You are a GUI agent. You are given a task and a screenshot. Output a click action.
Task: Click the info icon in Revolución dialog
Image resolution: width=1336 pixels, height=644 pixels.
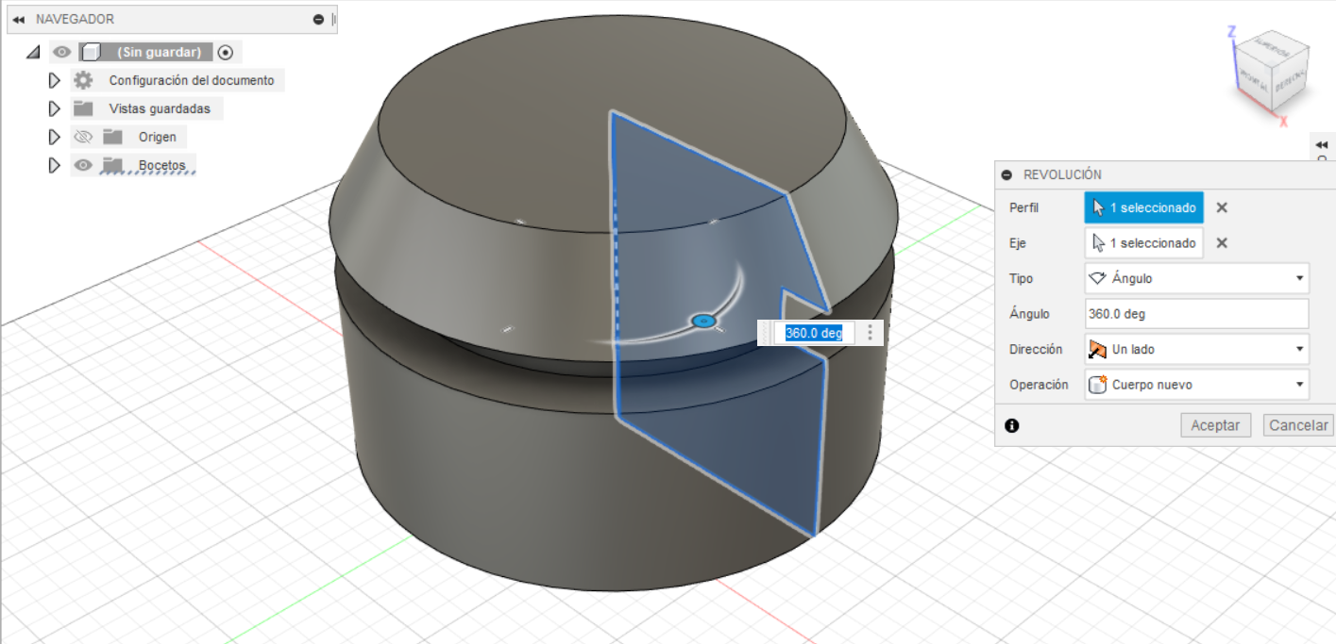point(1012,425)
